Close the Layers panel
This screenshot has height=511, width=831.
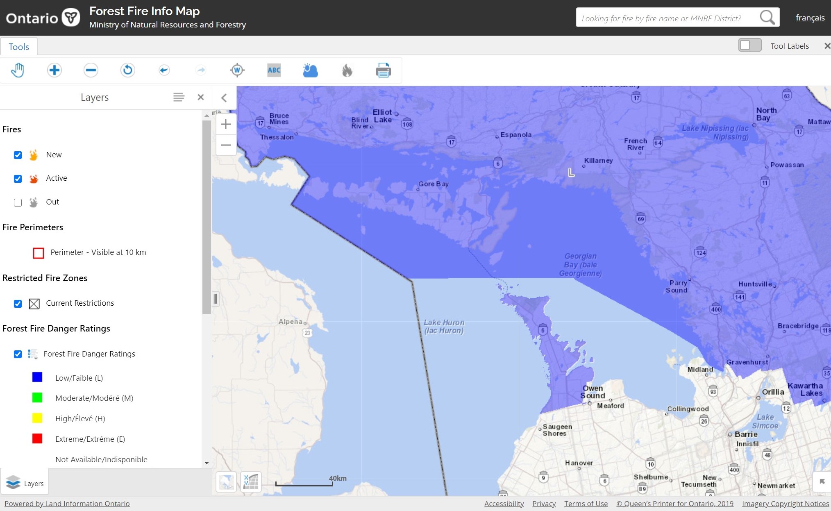pyautogui.click(x=201, y=97)
